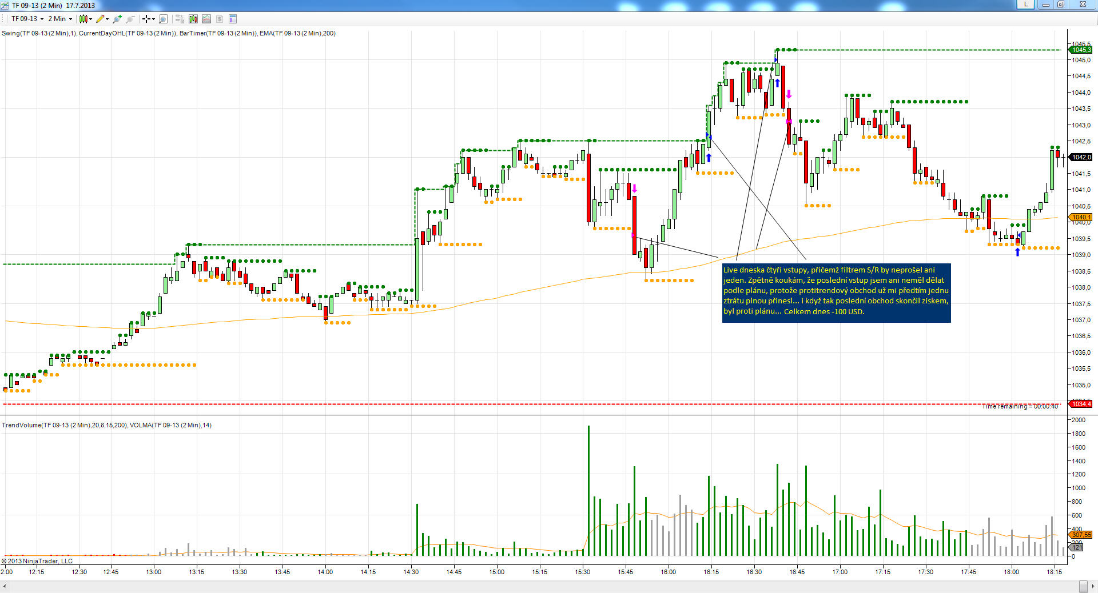The image size is (1098, 593).
Task: Click the 1800 volume axis label
Action: click(1078, 434)
